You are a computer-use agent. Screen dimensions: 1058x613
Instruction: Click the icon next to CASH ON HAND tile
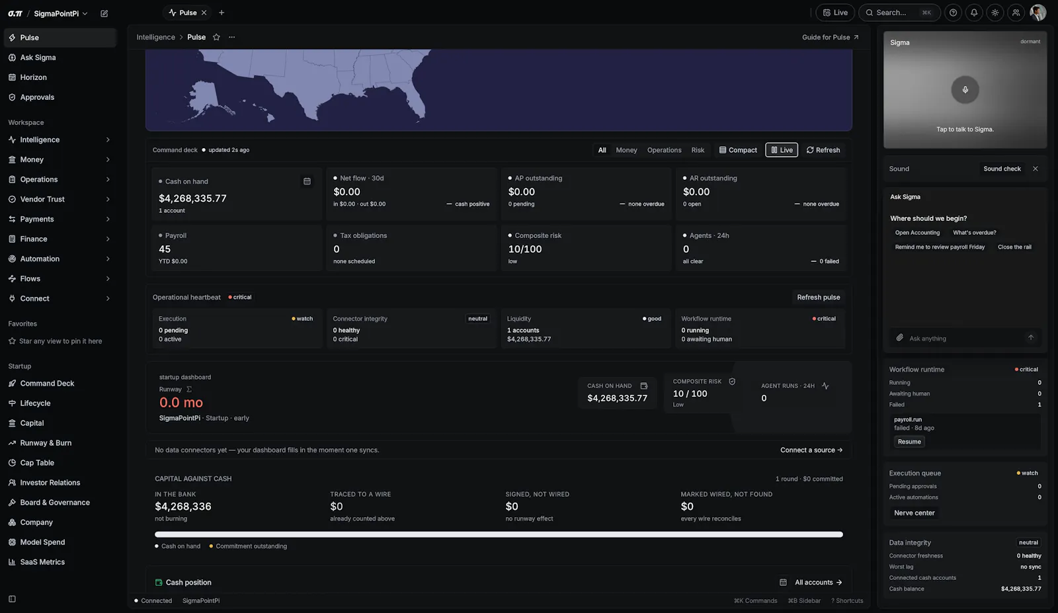pos(643,386)
